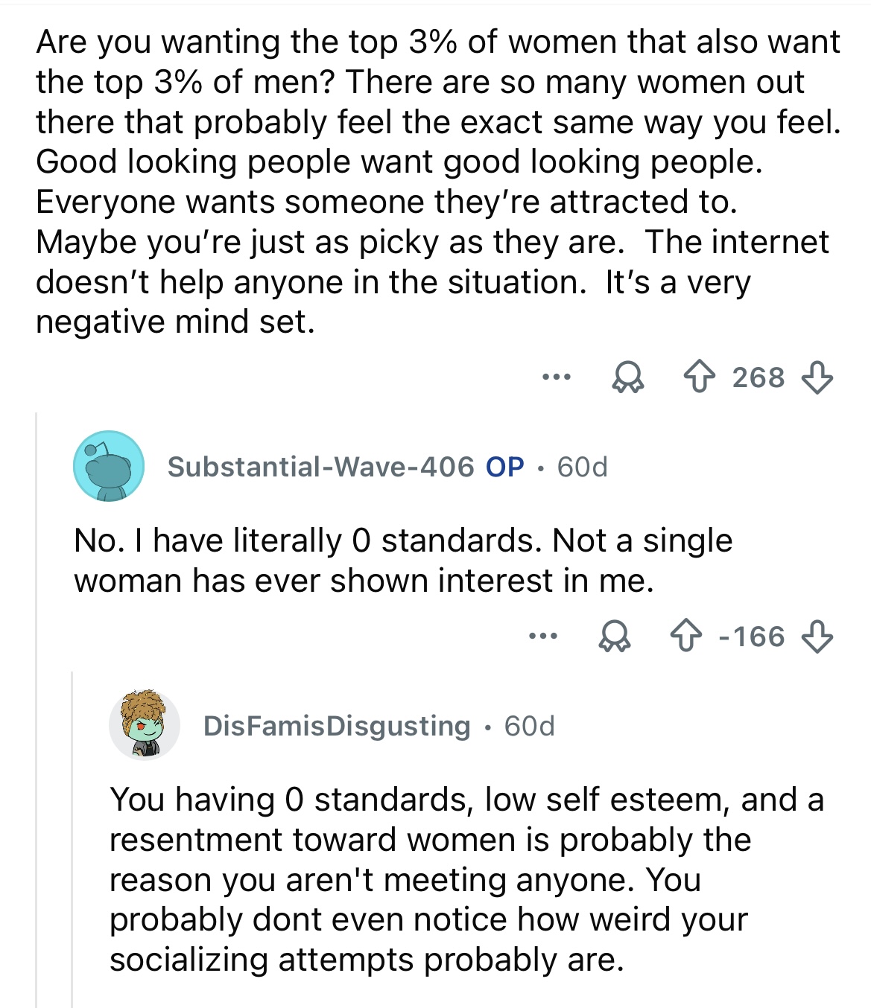This screenshot has width=871, height=1008.
Task: Give award to the 268-point comment
Action: (627, 377)
